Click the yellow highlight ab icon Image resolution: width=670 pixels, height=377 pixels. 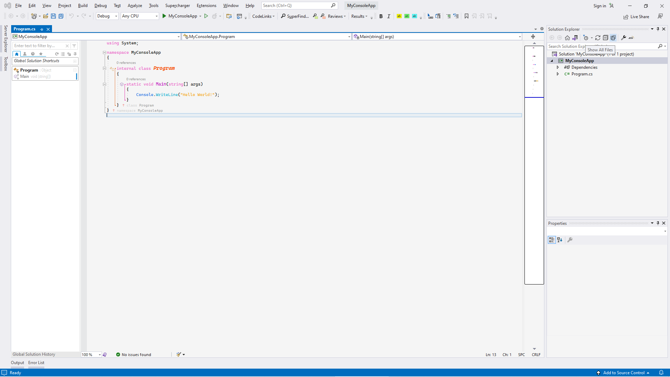click(399, 16)
